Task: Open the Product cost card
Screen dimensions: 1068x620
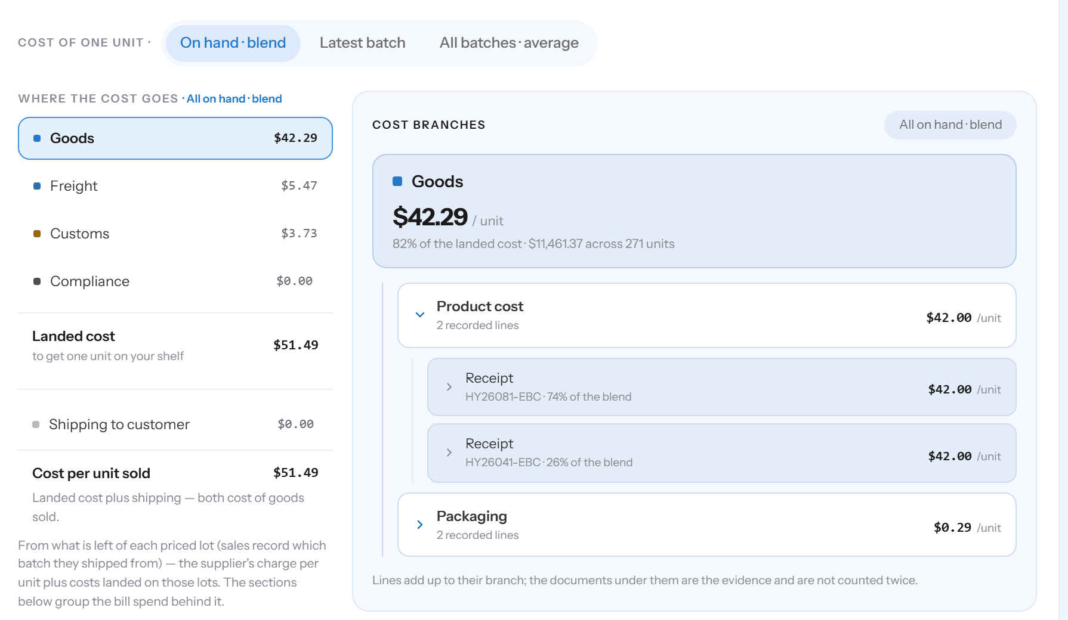Action: tap(706, 315)
